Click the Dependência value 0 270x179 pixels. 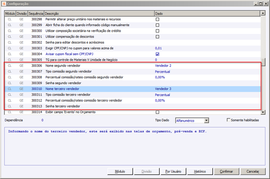[43, 120]
